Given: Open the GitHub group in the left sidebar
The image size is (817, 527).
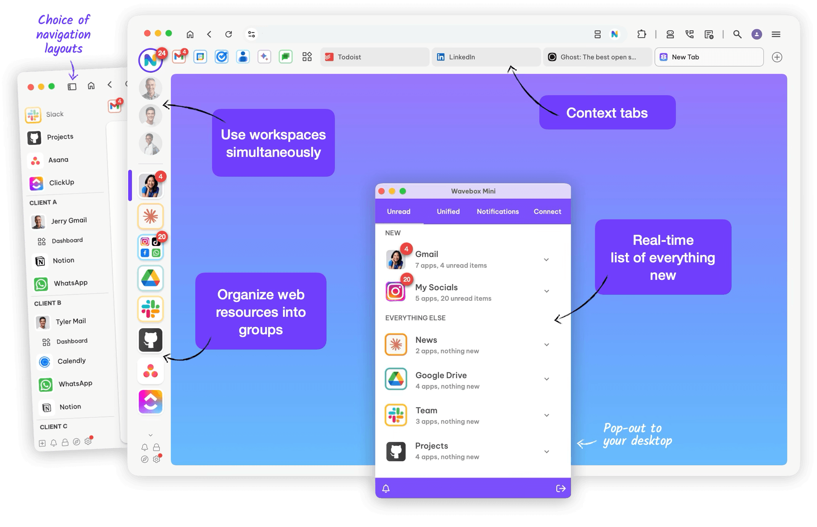Looking at the screenshot, I should point(150,340).
